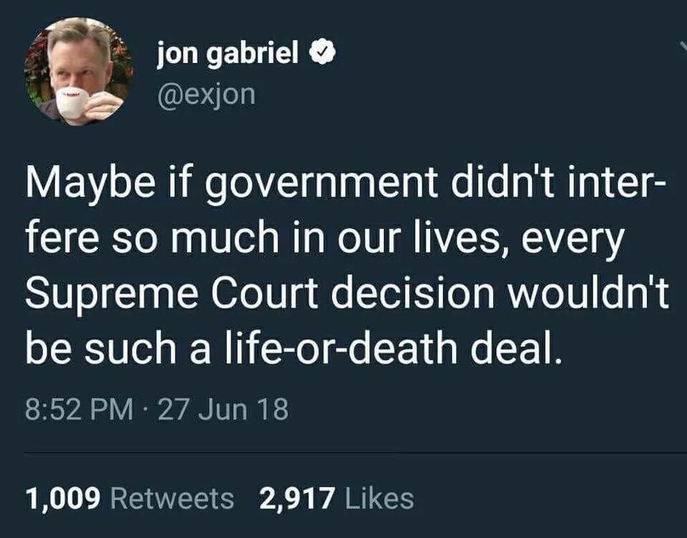Click jon gabriel's profile photo
The width and height of the screenshot is (687, 538).
pyautogui.click(x=78, y=71)
